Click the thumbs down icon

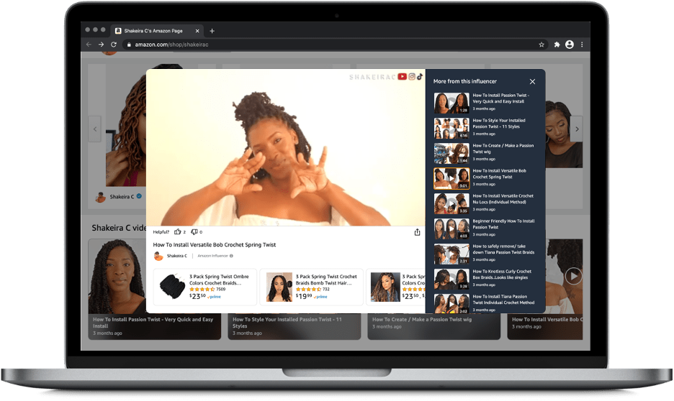click(x=194, y=232)
